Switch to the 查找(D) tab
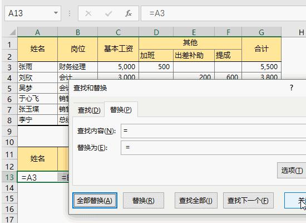 (x=89, y=110)
